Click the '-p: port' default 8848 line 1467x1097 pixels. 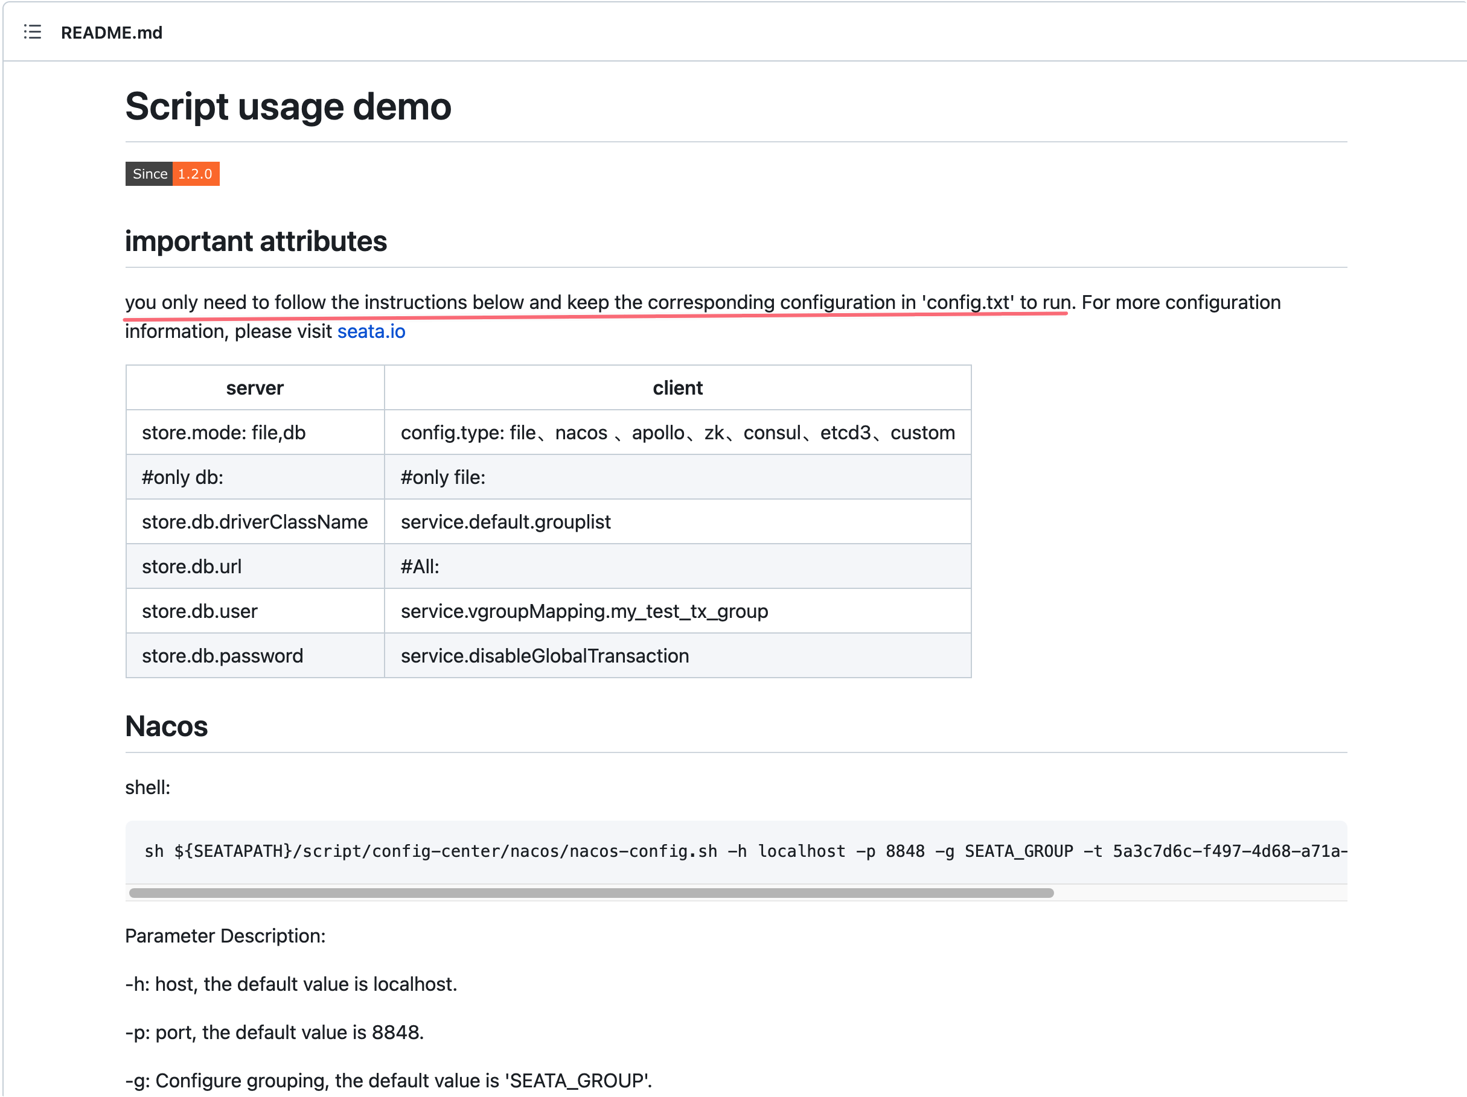[275, 1032]
